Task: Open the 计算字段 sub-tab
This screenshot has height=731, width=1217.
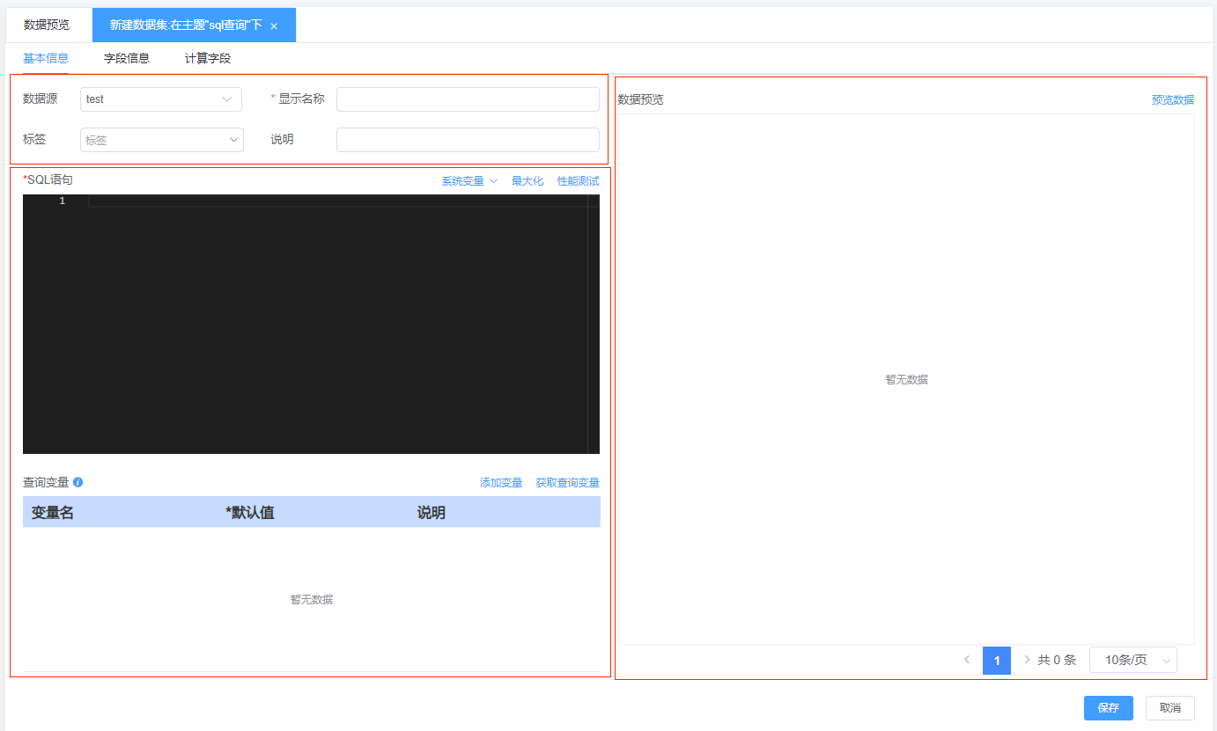Action: click(208, 59)
